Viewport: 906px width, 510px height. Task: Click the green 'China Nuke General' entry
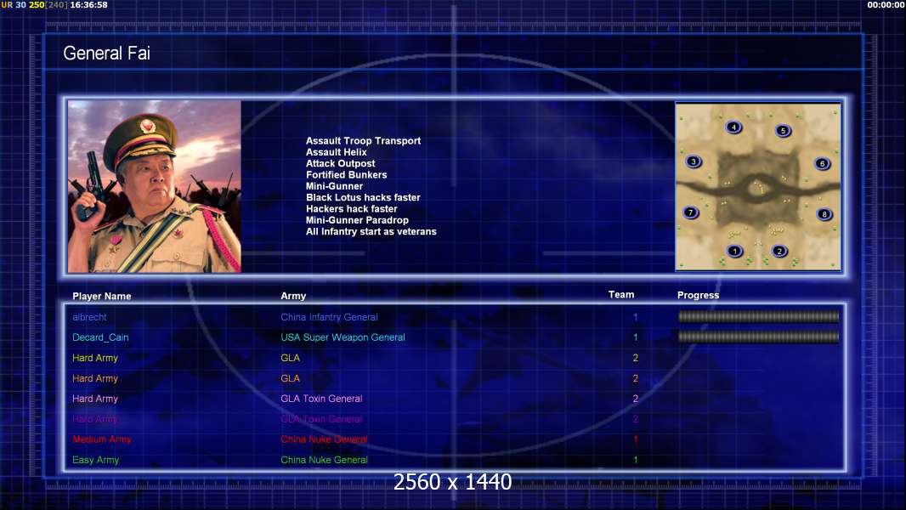pos(324,461)
